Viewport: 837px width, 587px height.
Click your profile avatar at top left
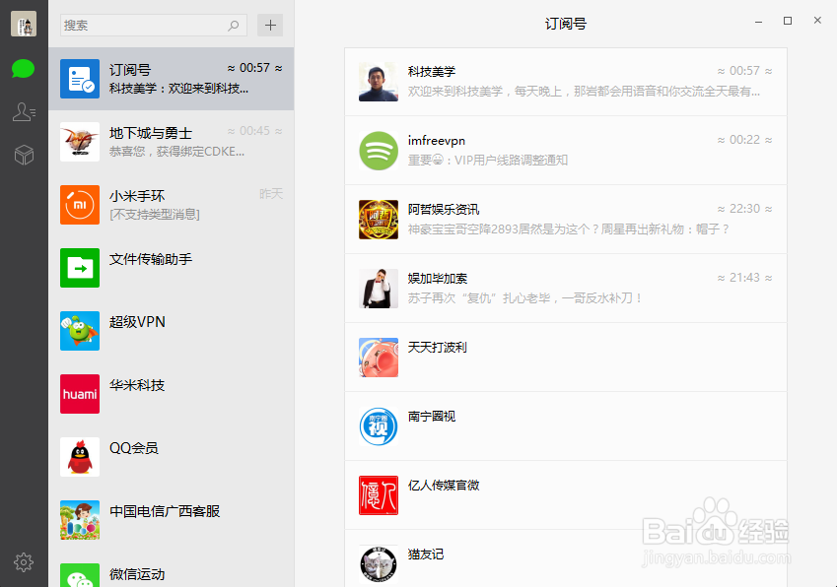[x=24, y=24]
